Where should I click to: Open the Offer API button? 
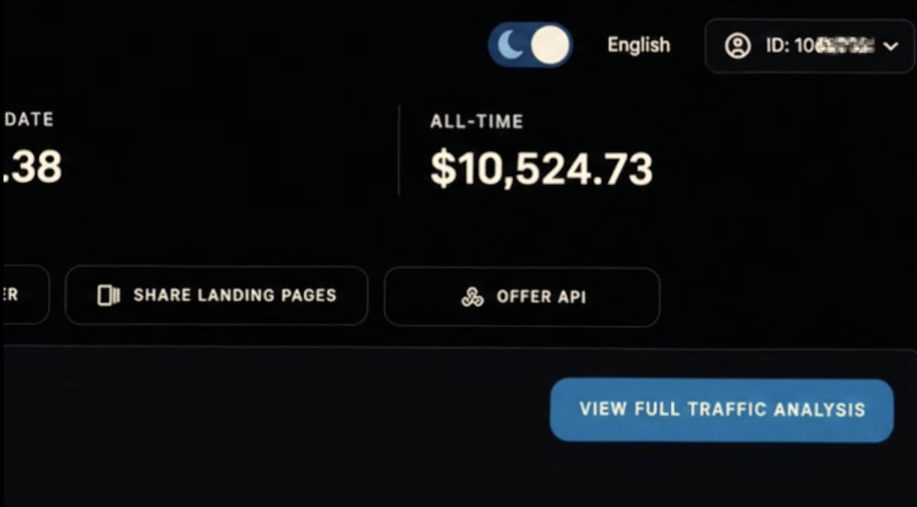click(522, 297)
